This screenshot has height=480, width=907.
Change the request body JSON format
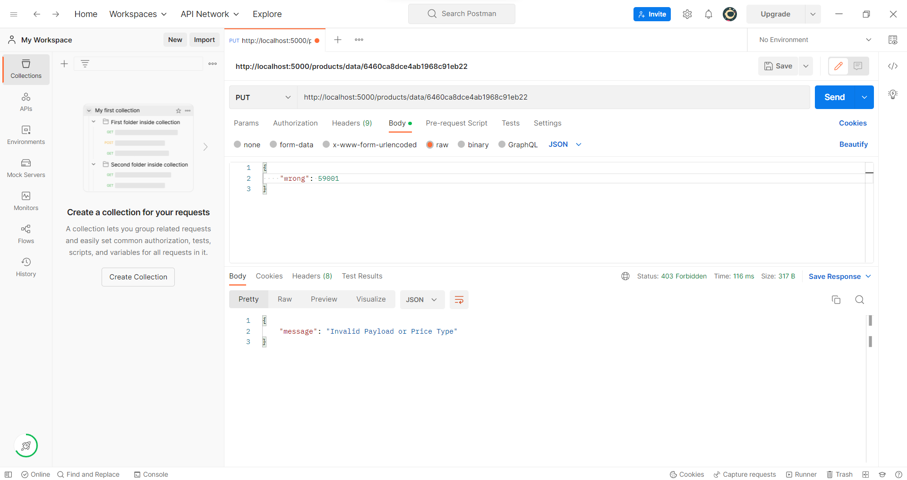pyautogui.click(x=565, y=144)
